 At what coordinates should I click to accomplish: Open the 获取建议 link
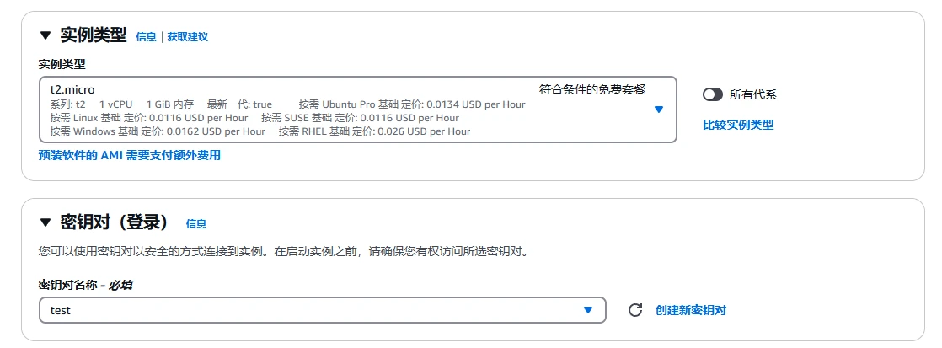[x=187, y=37]
